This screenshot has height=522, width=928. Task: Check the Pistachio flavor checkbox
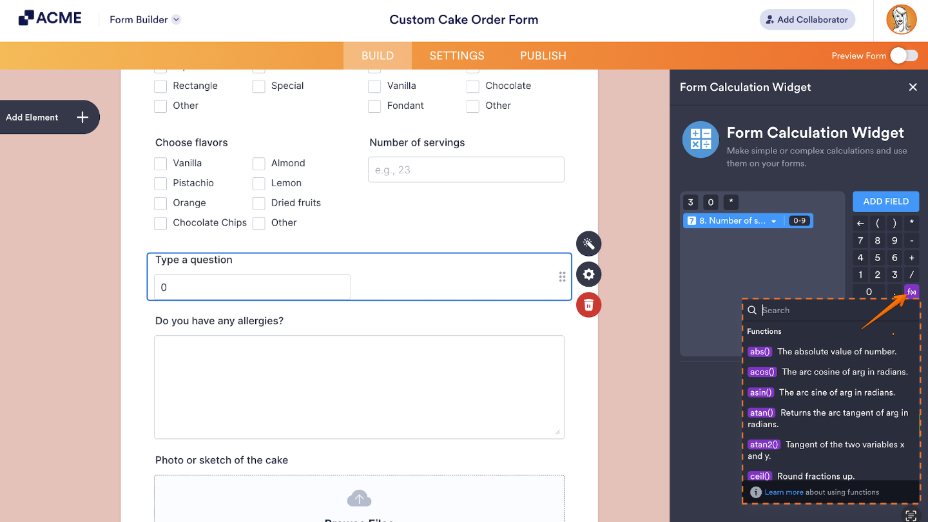click(x=160, y=183)
